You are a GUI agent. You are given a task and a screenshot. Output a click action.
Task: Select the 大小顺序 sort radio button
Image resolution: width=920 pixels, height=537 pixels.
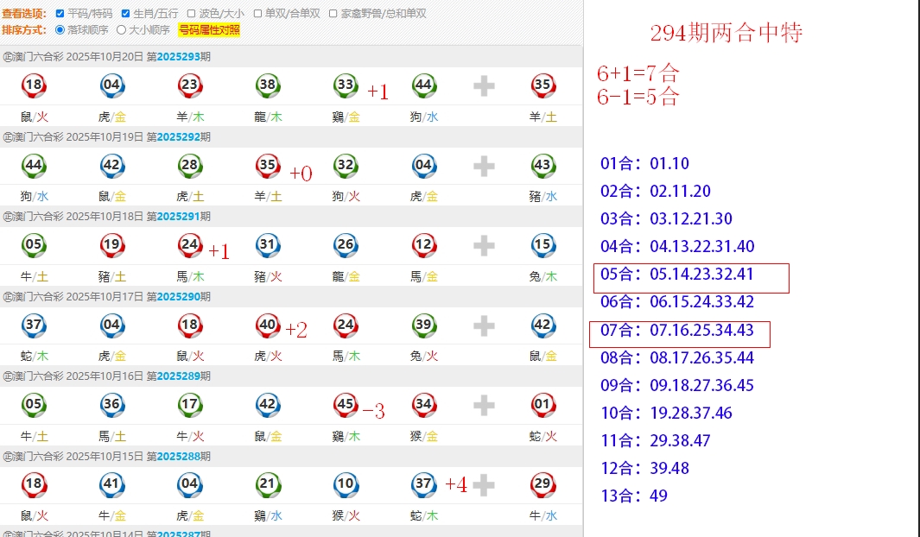coord(121,30)
